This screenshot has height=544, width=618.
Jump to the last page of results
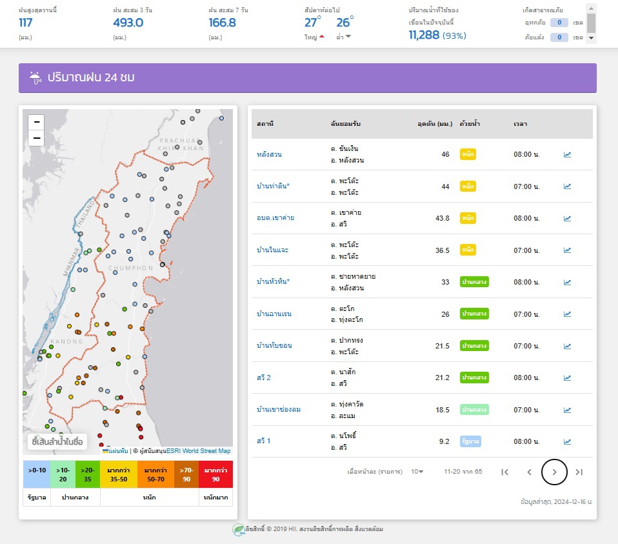(579, 472)
